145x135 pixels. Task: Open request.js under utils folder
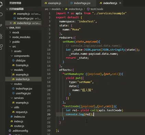tap(23, 112)
